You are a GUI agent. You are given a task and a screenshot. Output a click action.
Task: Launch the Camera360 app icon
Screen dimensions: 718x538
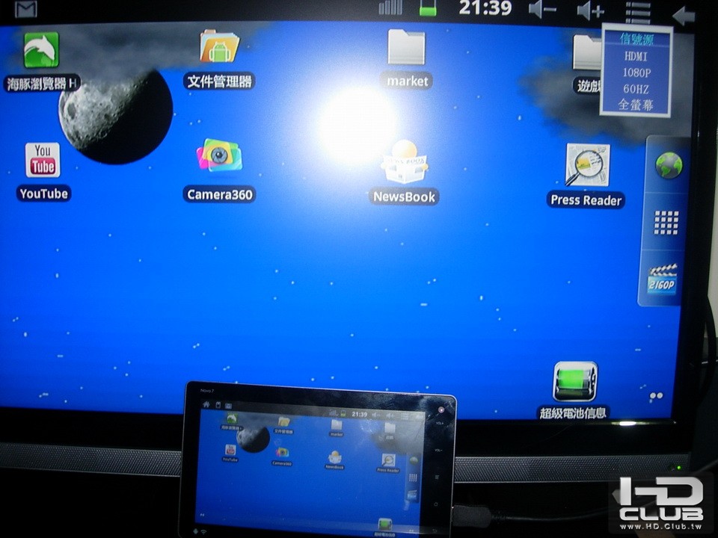219,155
